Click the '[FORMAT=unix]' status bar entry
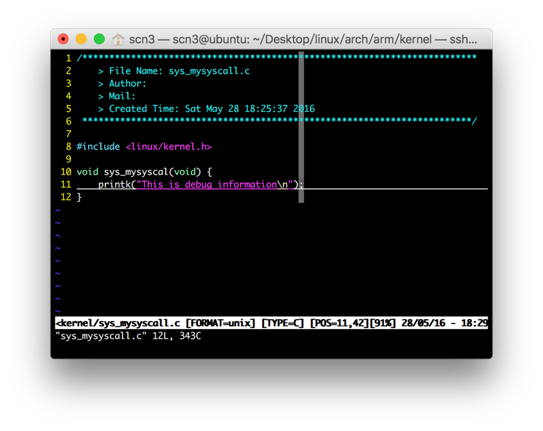Viewport: 543px width, 431px height. pyautogui.click(x=221, y=324)
